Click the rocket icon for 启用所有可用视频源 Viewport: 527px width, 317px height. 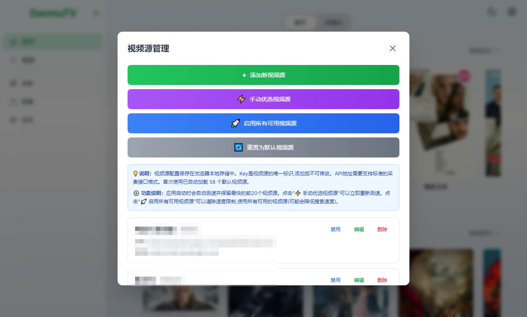tap(236, 123)
